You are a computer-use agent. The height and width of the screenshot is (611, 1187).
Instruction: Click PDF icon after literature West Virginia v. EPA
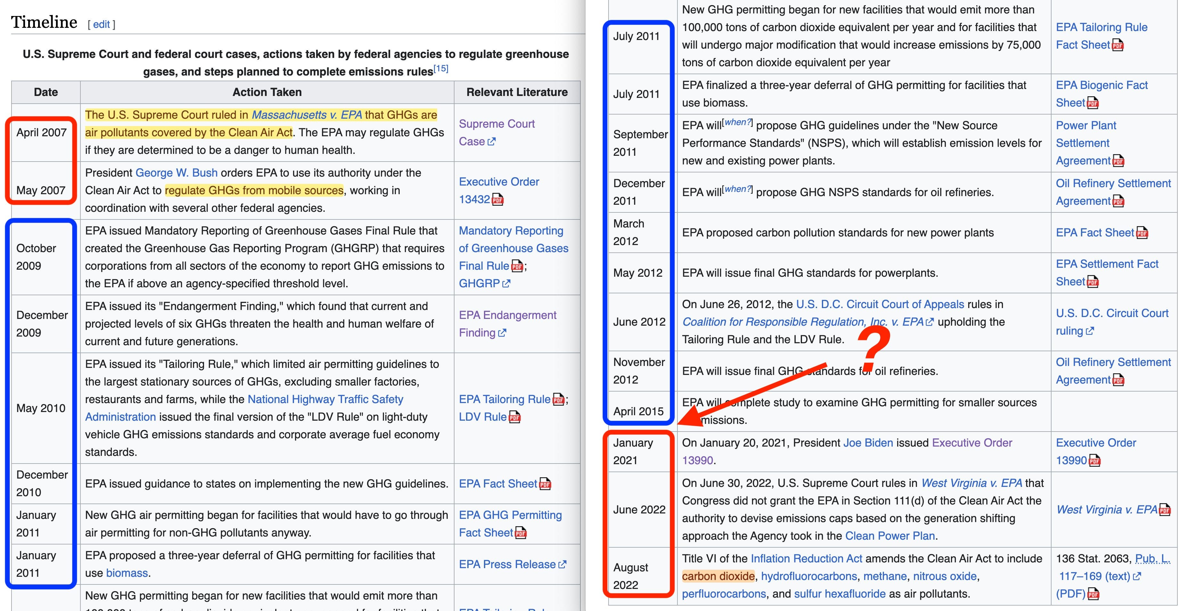click(x=1165, y=510)
